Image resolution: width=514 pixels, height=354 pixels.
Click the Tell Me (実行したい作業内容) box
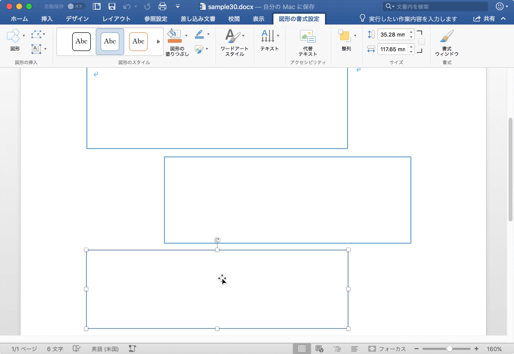pyautogui.click(x=408, y=19)
